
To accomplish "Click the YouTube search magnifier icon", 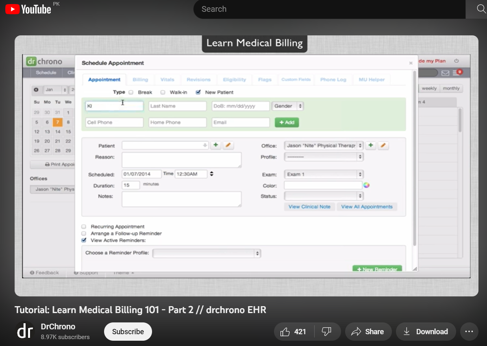I will 481,9.
